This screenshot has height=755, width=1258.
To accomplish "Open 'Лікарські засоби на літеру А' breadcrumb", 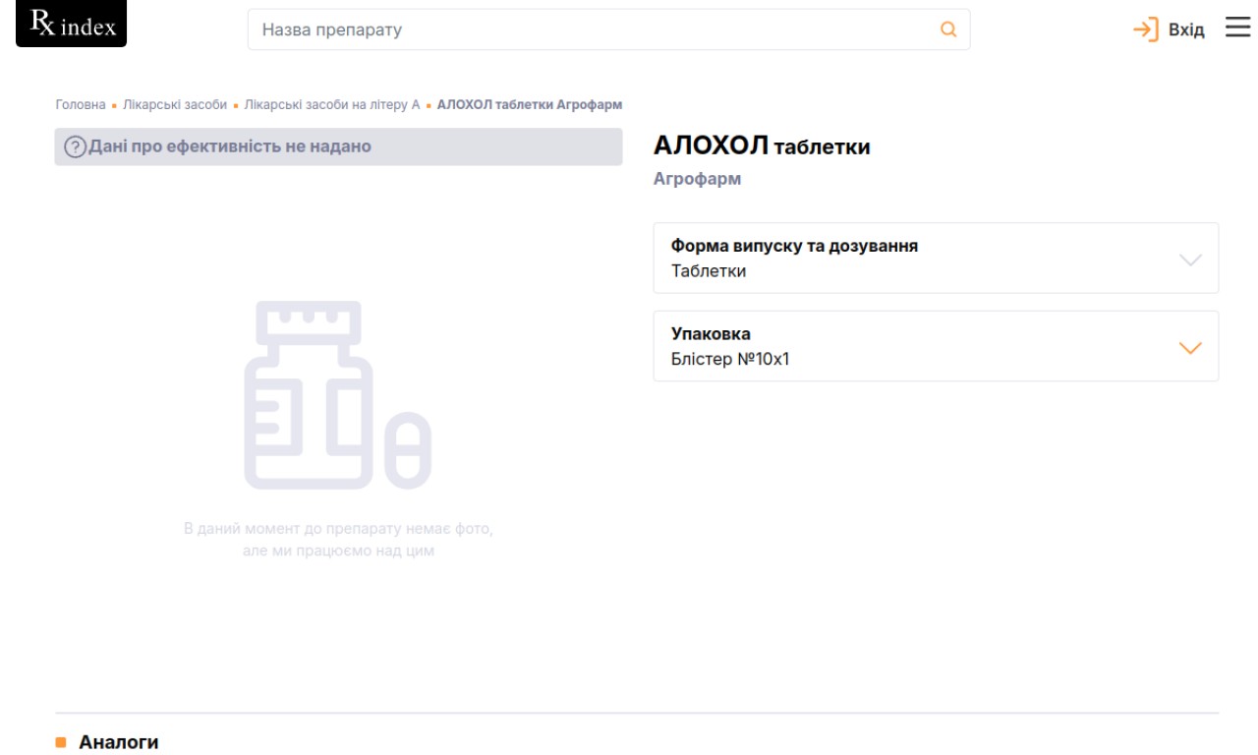I will (x=332, y=104).
